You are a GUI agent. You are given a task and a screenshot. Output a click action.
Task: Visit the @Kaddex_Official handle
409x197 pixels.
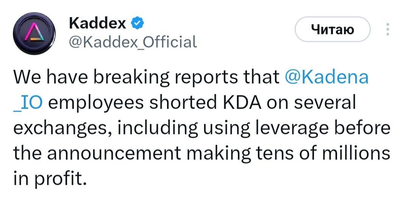tap(132, 41)
